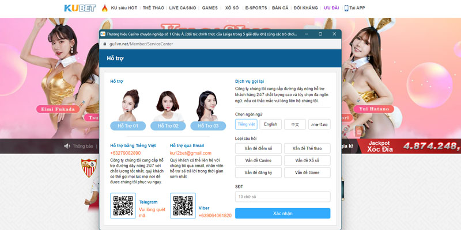Select 中文 language option
This screenshot has width=461, height=230.
[x=295, y=124]
